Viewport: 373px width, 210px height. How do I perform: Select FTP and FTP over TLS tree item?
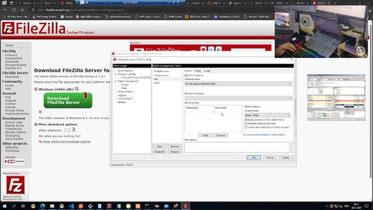click(x=136, y=78)
